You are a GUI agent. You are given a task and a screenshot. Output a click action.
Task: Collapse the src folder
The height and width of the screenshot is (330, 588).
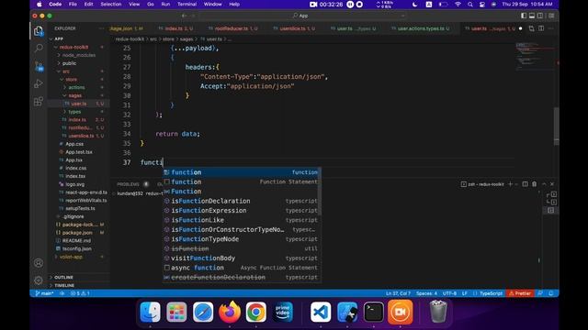[65, 71]
